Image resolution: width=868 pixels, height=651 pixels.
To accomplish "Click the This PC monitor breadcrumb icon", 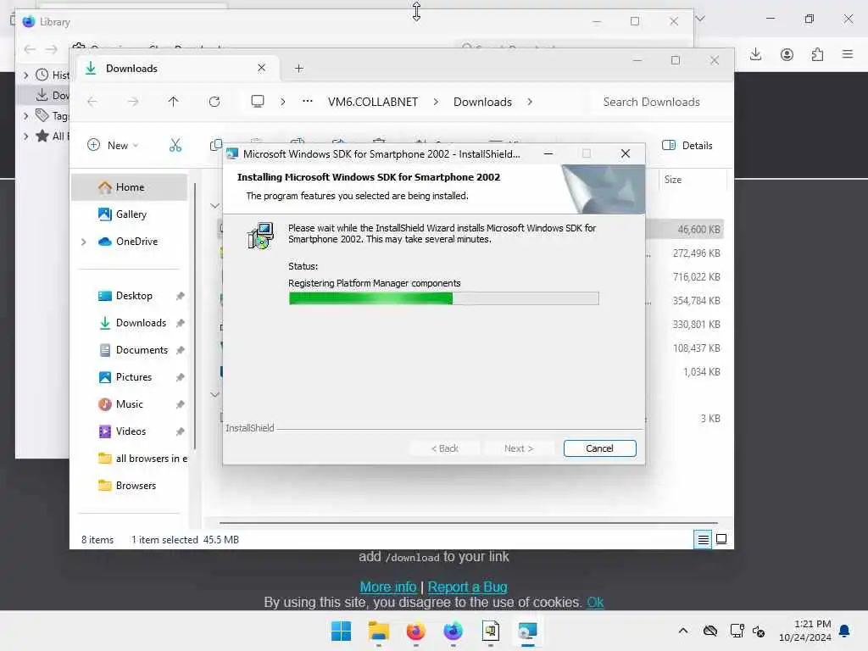I will [x=258, y=102].
